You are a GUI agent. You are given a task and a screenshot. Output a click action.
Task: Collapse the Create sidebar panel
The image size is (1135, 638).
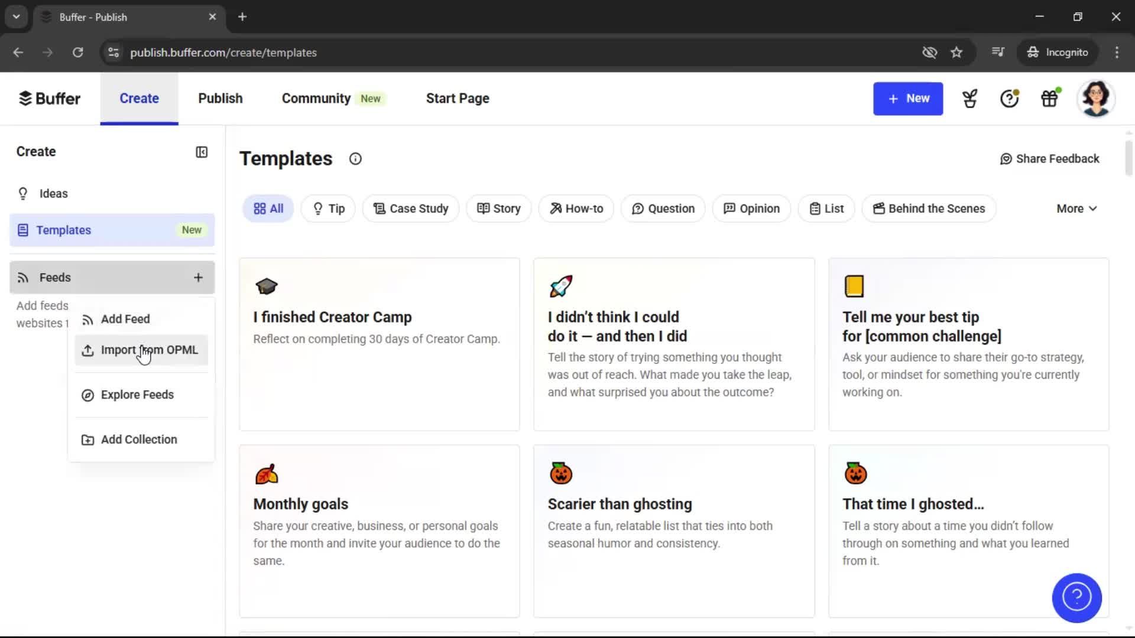click(x=201, y=152)
